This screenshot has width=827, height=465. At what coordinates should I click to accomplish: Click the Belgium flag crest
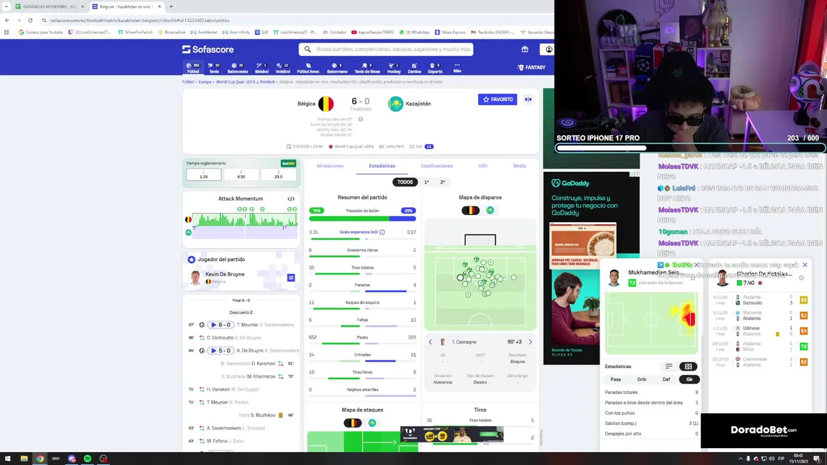pyautogui.click(x=326, y=103)
